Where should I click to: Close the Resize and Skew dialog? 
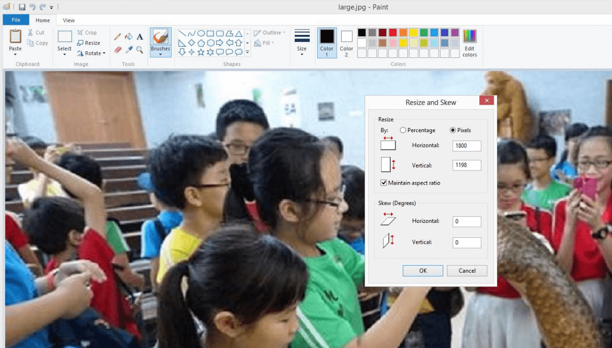pyautogui.click(x=486, y=100)
